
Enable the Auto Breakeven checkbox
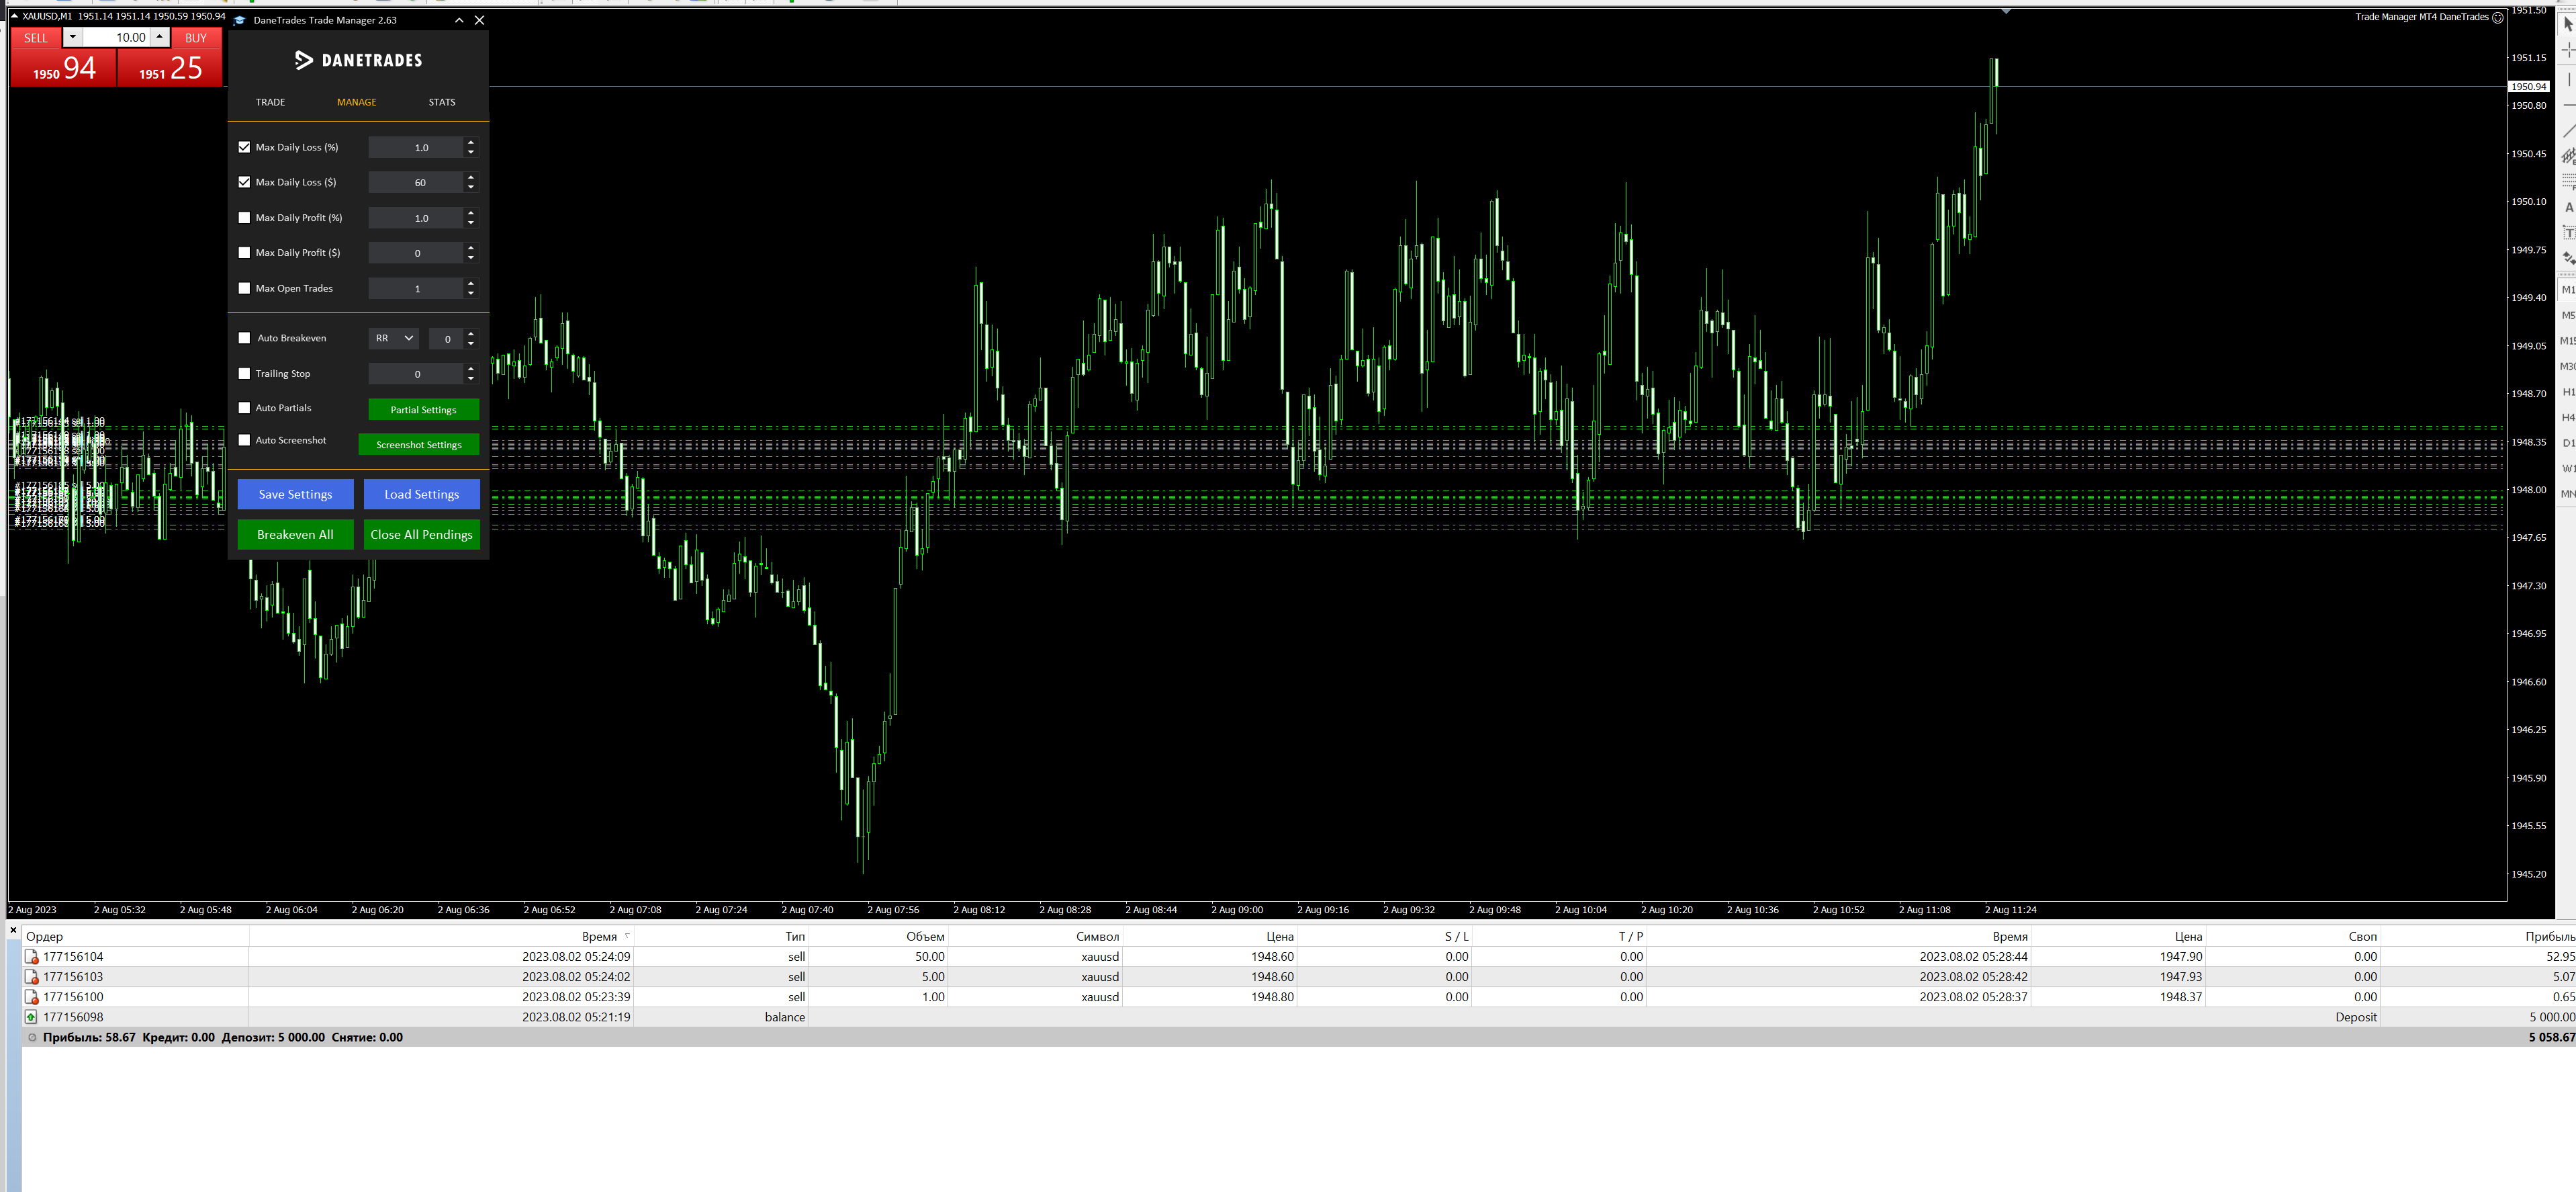coord(244,338)
